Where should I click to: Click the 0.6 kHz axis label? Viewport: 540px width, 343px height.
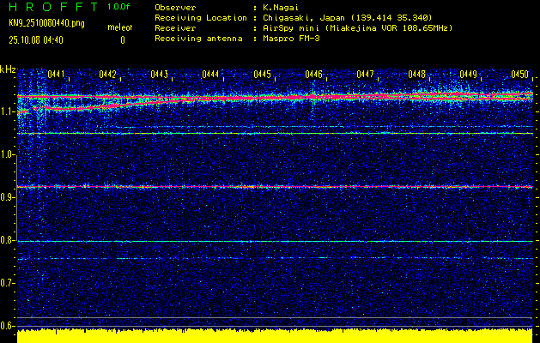click(8, 325)
